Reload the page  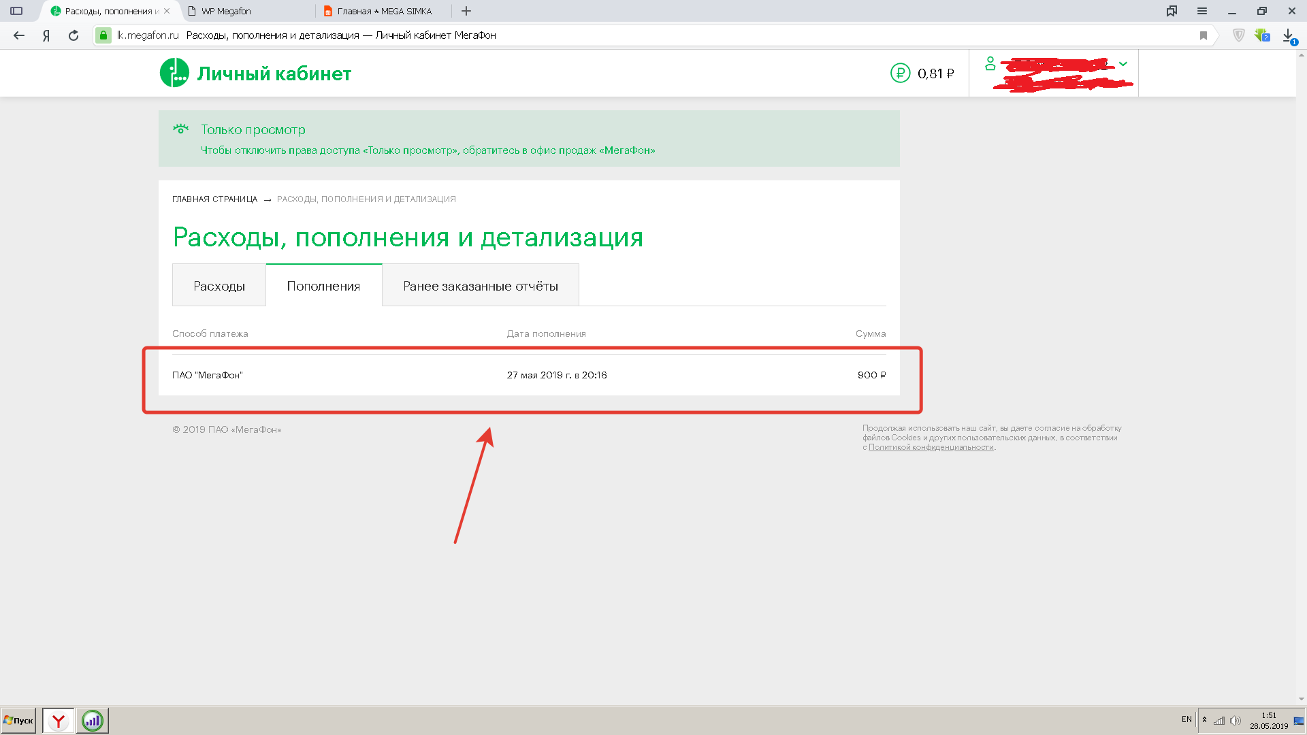[74, 35]
